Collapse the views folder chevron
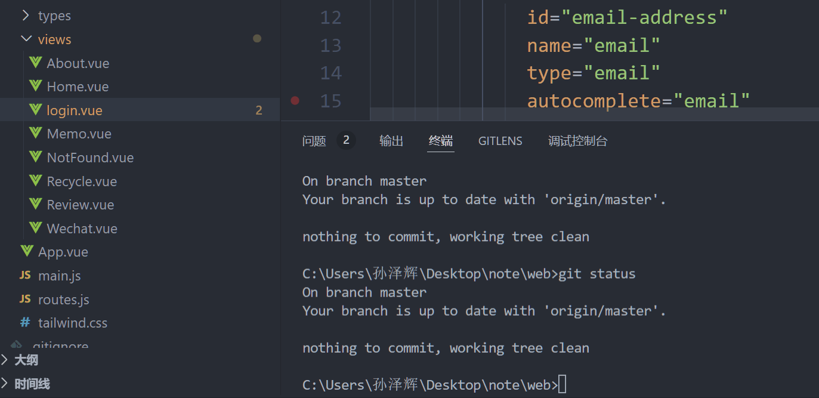Viewport: 819px width, 398px height. (26, 39)
